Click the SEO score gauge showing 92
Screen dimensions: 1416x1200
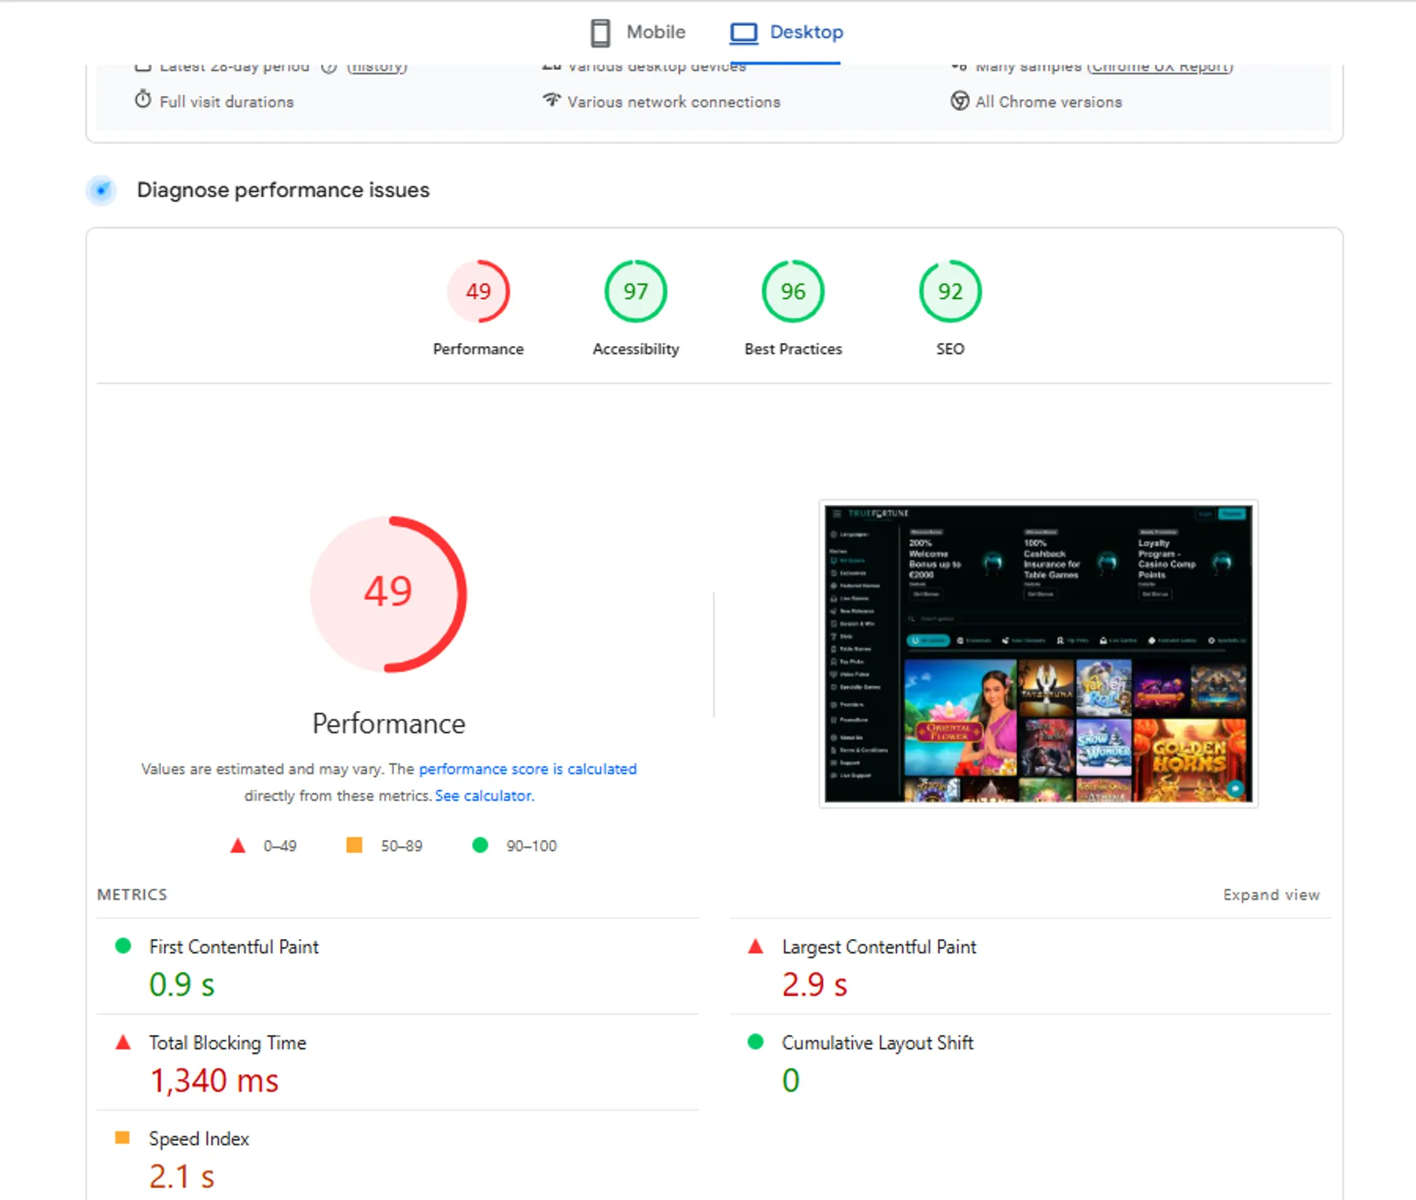coord(950,291)
